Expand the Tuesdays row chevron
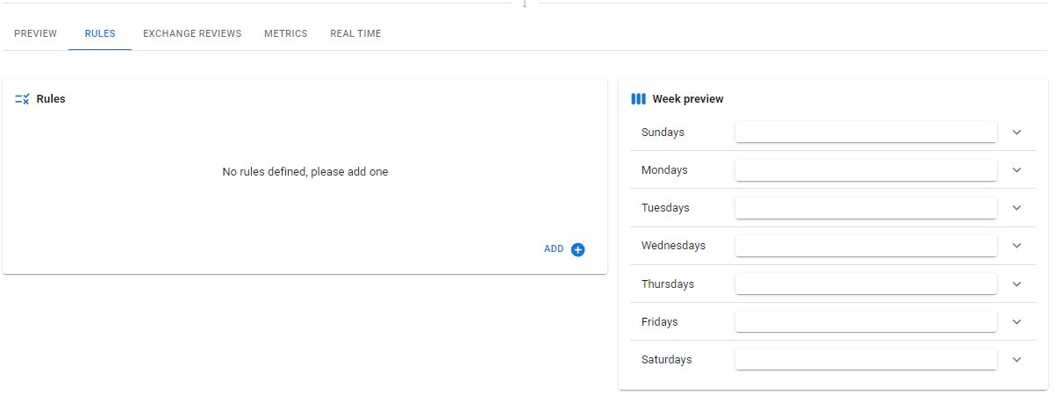The image size is (1054, 395). [x=1017, y=208]
